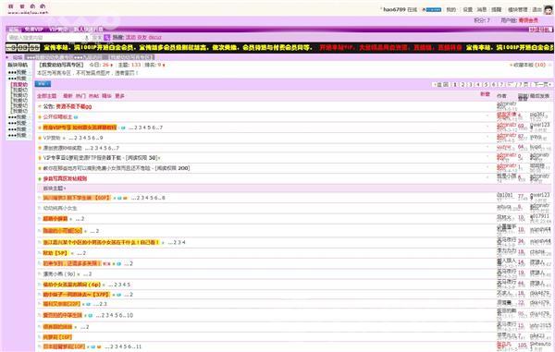Select the 最新 filter tab
This screenshot has height=352, width=555.
(68, 96)
